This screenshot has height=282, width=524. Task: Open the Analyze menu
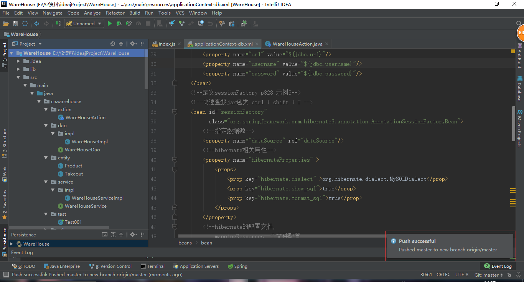[92, 13]
